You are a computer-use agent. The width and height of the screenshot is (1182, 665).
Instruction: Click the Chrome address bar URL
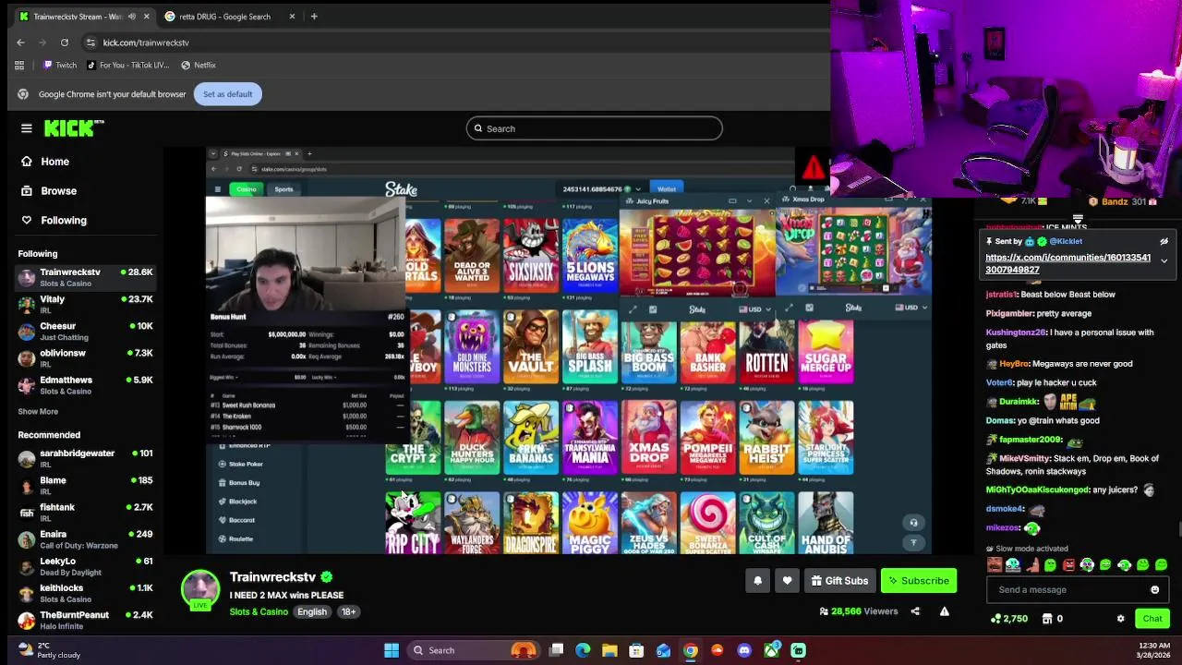[x=146, y=42]
